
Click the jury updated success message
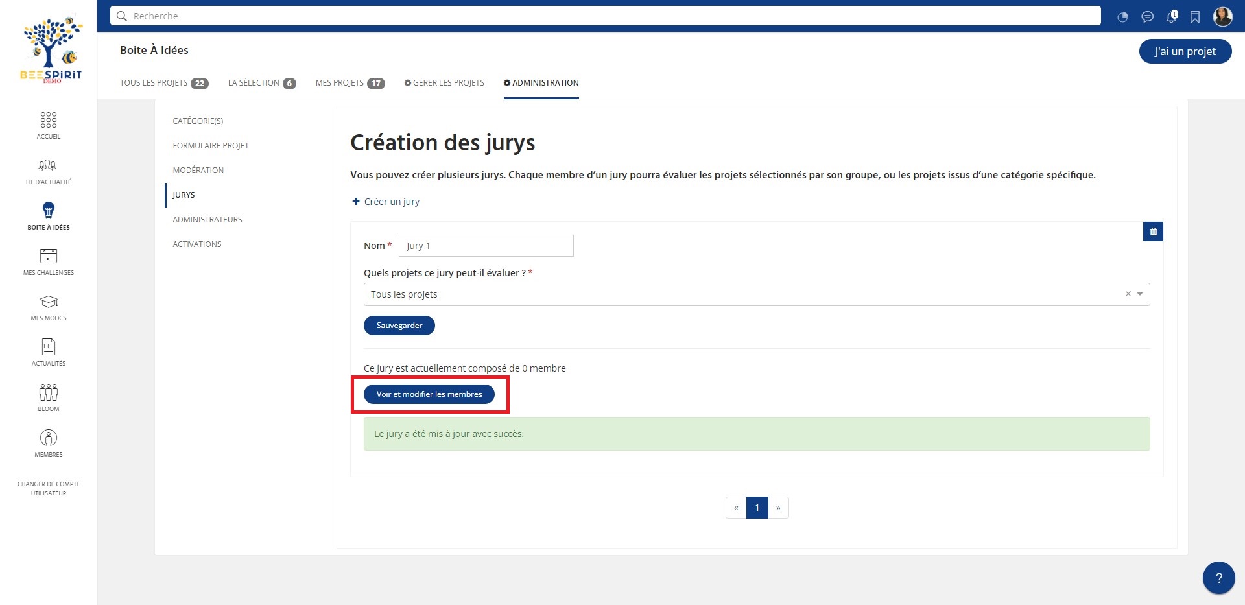point(757,434)
